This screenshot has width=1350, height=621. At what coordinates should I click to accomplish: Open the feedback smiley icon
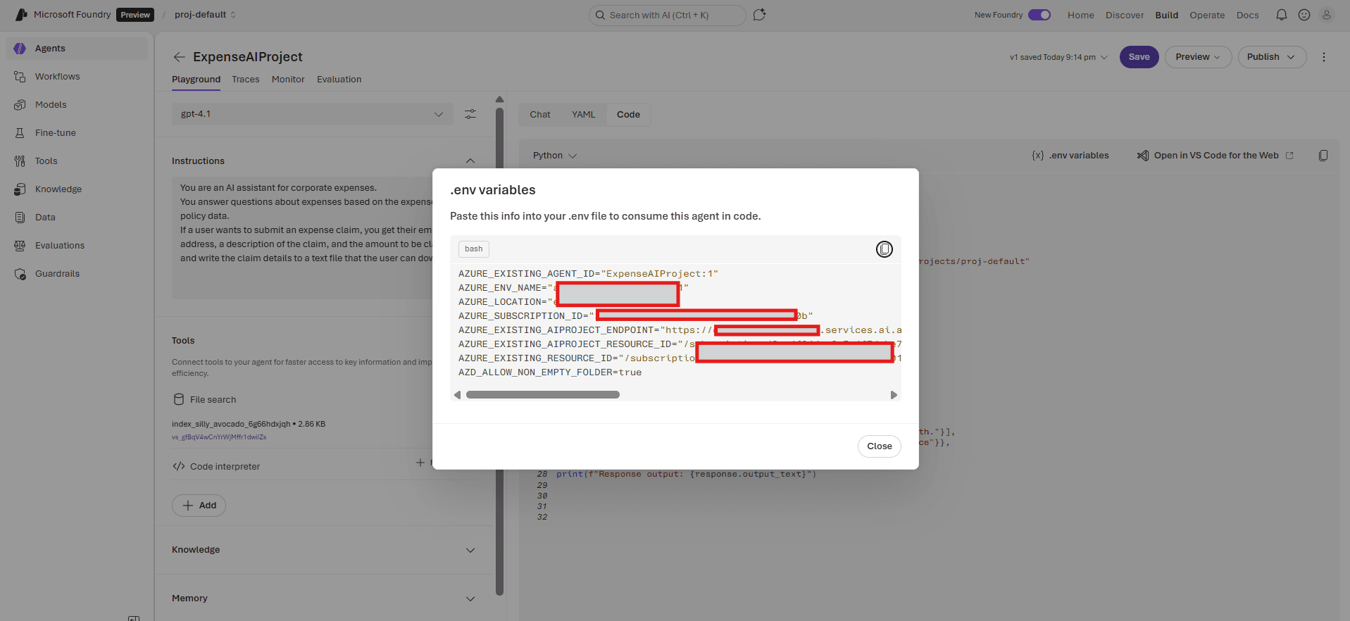[x=1304, y=15]
